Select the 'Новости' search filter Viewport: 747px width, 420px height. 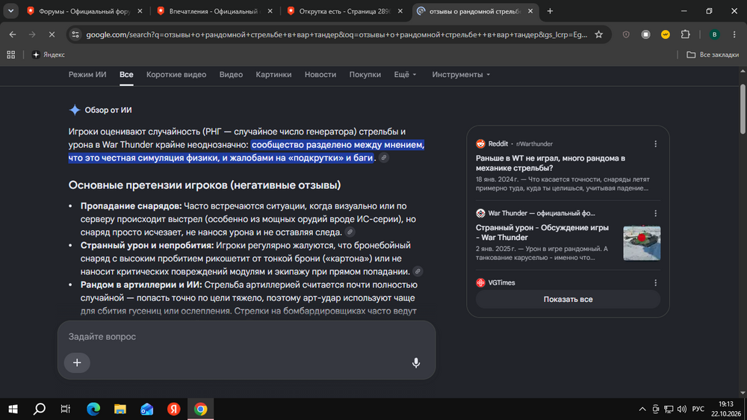point(320,75)
